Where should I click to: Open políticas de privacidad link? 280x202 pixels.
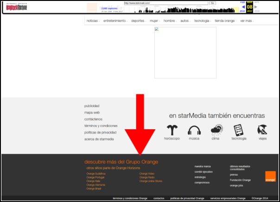pos(100,133)
